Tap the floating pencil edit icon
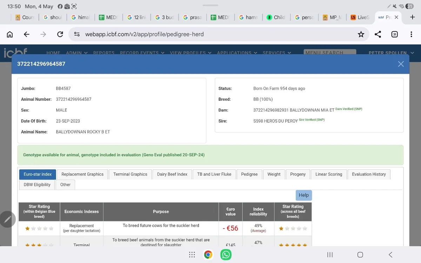 [x=8, y=219]
